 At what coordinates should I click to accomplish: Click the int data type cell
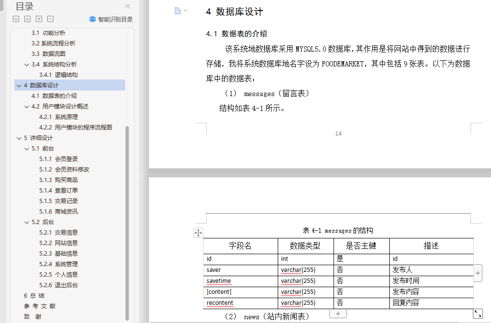click(305, 259)
